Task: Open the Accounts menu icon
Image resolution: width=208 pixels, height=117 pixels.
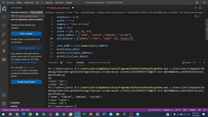Action: 4,95
